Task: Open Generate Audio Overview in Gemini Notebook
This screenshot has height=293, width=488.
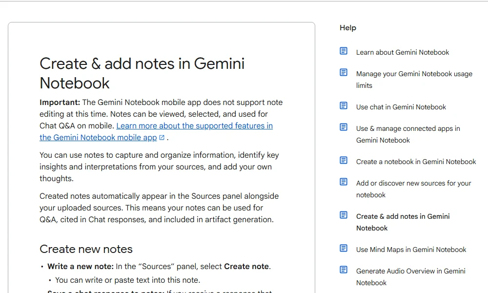Action: 411,277
